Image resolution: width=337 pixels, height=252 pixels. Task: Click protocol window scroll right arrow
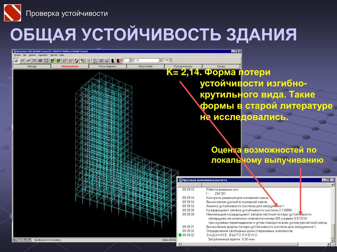coord(329,244)
